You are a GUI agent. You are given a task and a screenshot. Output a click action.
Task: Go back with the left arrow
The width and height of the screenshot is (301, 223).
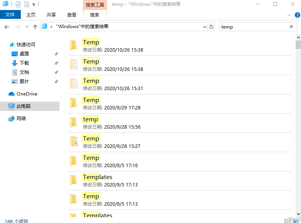coord(7,27)
